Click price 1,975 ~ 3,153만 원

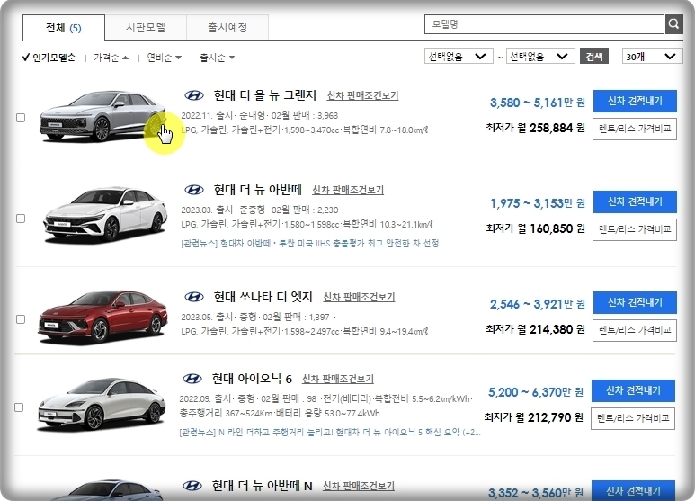pyautogui.click(x=537, y=203)
